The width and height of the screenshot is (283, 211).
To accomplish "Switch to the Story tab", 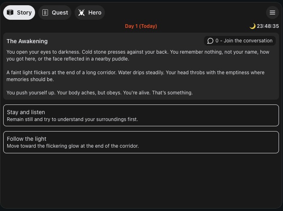I will [19, 13].
